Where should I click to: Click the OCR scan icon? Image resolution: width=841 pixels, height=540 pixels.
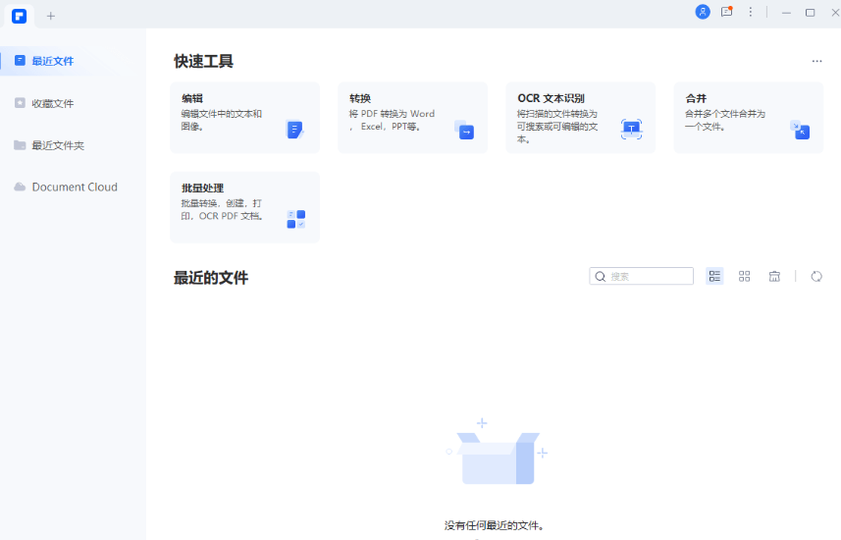point(631,130)
